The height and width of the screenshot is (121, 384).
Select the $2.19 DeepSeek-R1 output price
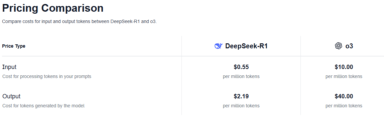click(x=241, y=96)
